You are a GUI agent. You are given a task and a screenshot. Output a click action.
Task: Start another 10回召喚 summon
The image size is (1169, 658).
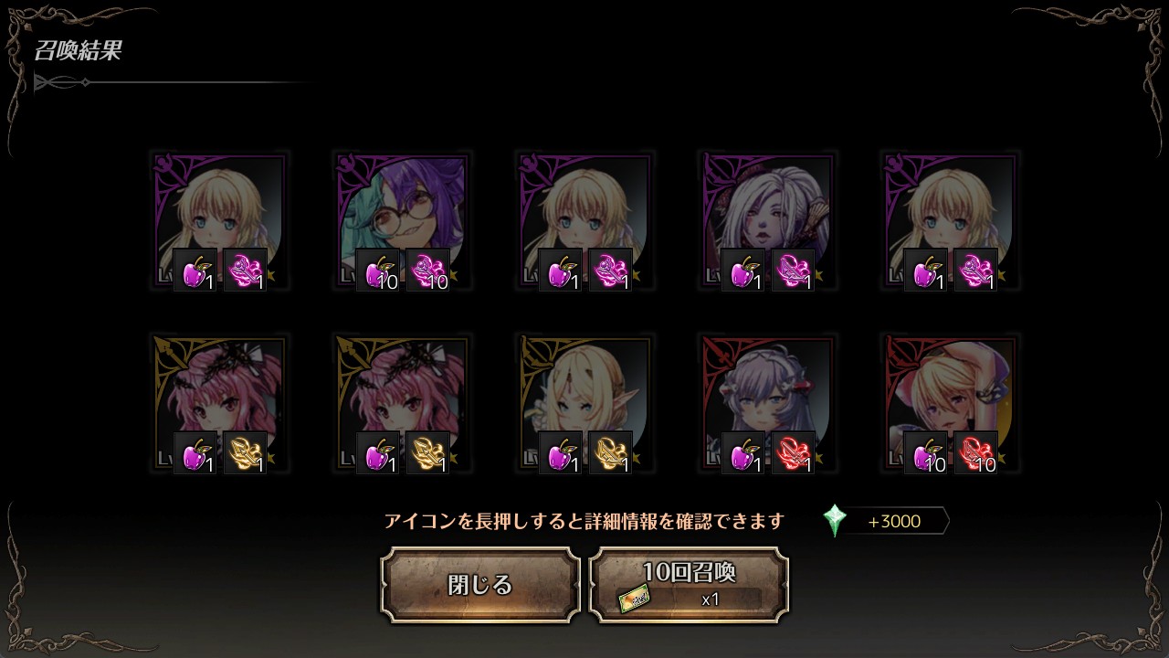point(689,585)
